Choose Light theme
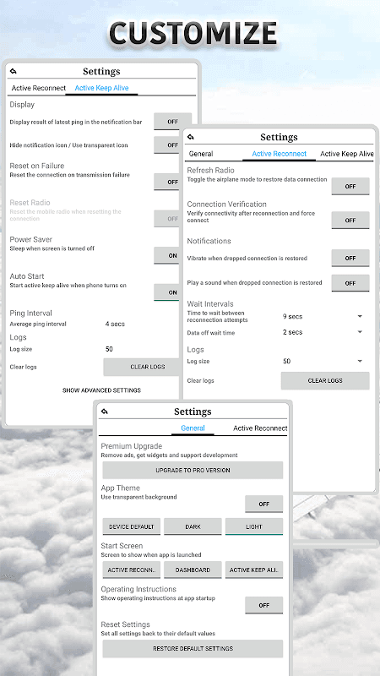 254,526
